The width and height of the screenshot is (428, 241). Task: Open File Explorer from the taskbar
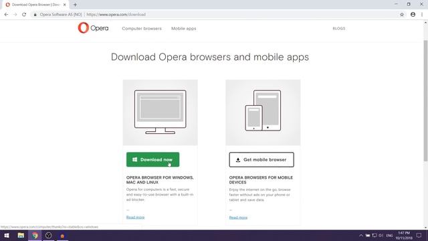point(21,235)
